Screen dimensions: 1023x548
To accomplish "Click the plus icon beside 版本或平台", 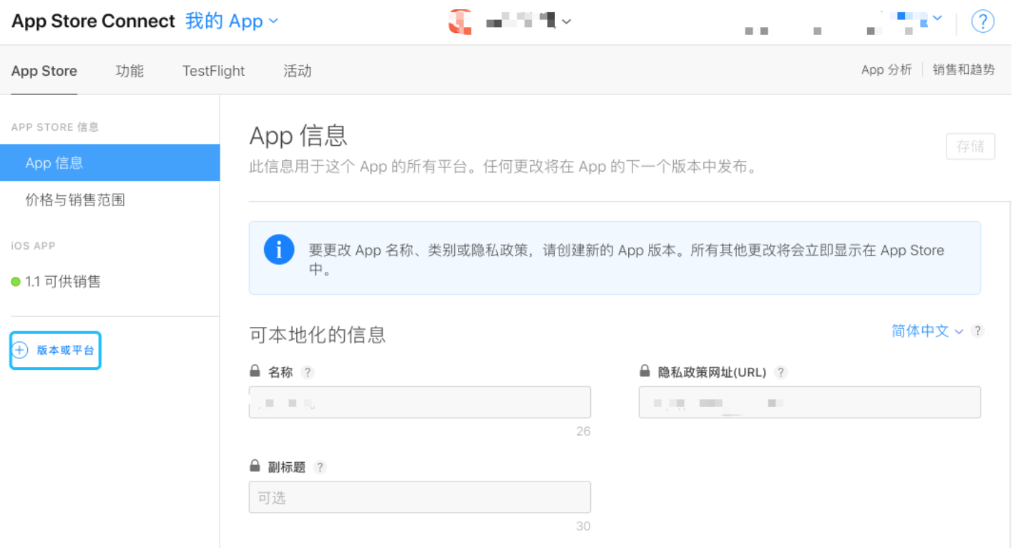I will point(20,351).
